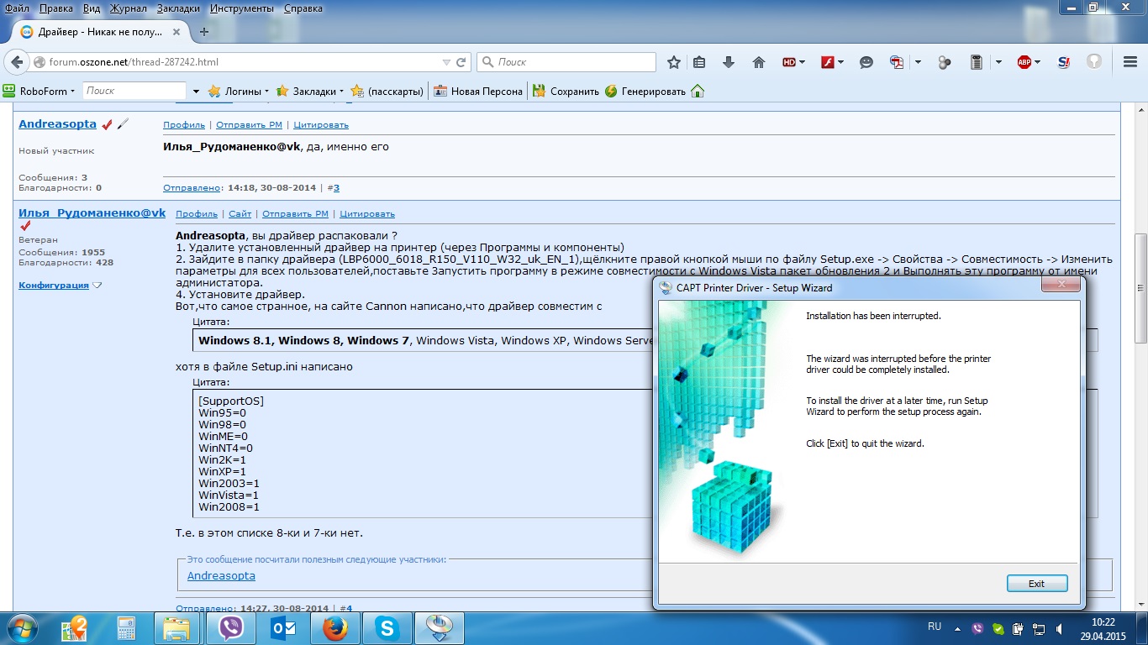Click the RoboForm Generate button
Screen dimensions: 1148x645
[x=645, y=91]
